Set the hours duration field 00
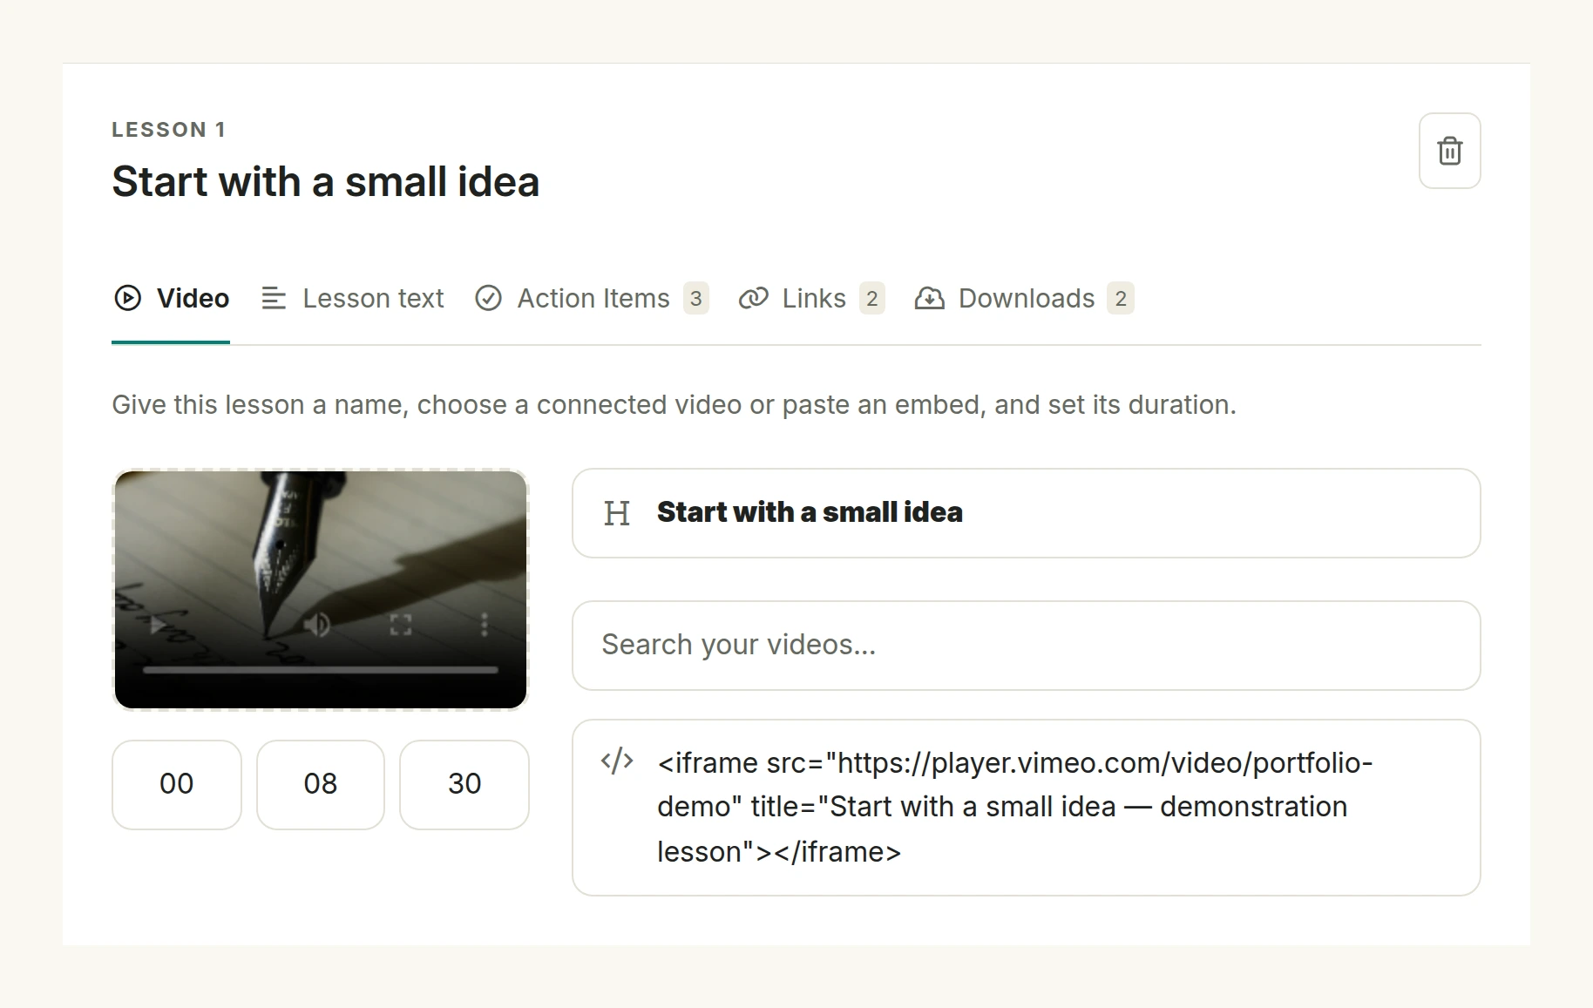This screenshot has height=1008, width=1593. 176,784
